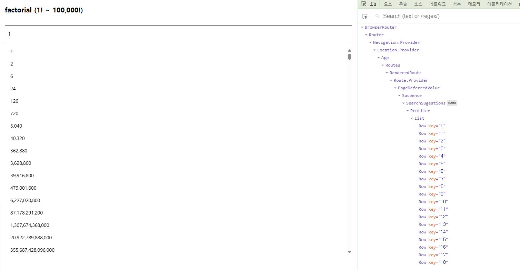Collapse the Routes component arrow
This screenshot has width=520, height=270.
(x=383, y=65)
